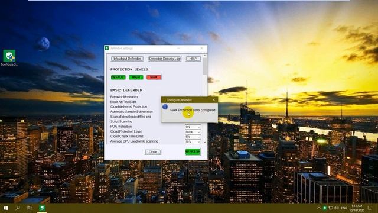Screen dimensions: 378x213
Task: Open the Average CPU Load dropdown
Action: (x=193, y=141)
